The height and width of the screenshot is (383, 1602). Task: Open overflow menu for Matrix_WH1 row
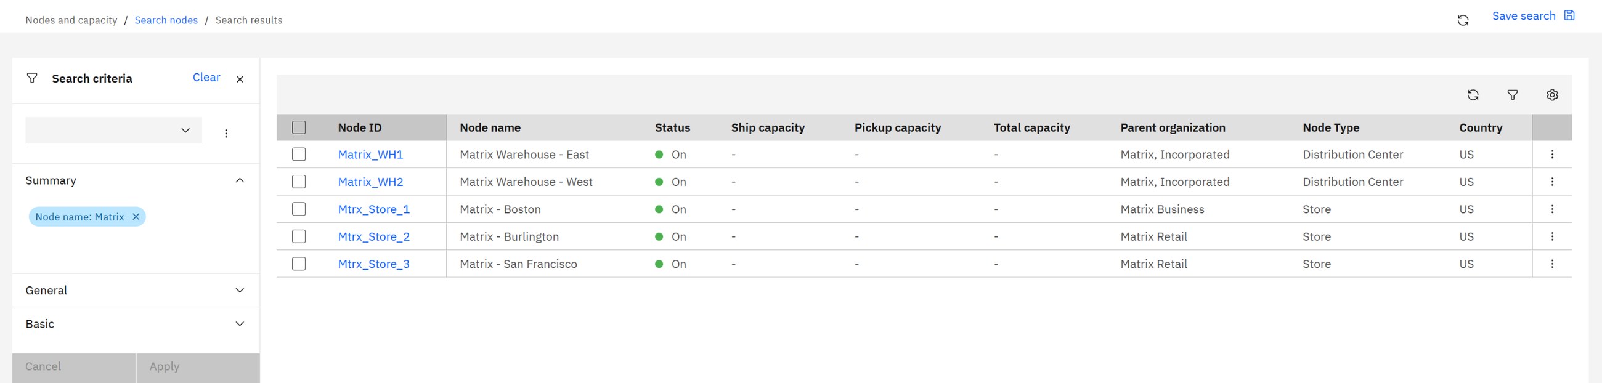pyautogui.click(x=1552, y=154)
